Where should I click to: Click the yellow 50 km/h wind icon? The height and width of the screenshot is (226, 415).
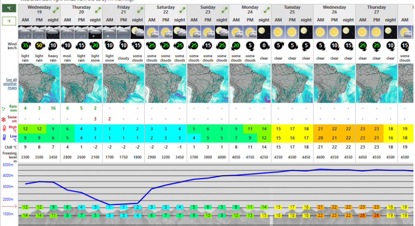[x=39, y=46]
